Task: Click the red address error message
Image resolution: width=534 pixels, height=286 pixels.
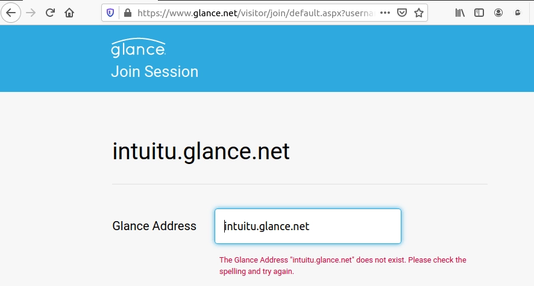Action: coord(342,266)
